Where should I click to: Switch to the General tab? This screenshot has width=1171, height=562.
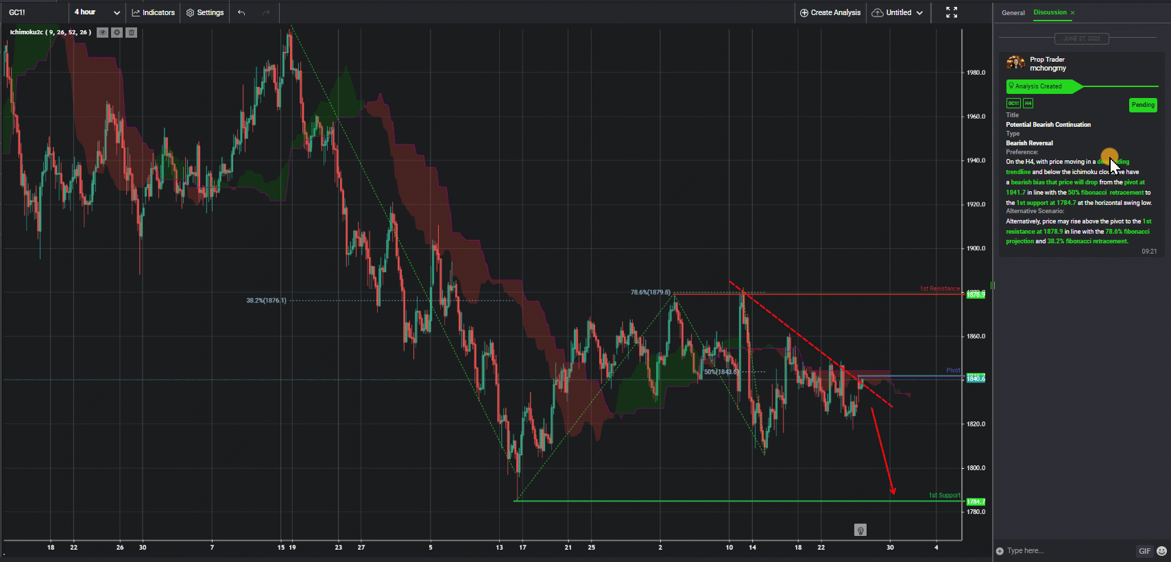pos(1013,13)
